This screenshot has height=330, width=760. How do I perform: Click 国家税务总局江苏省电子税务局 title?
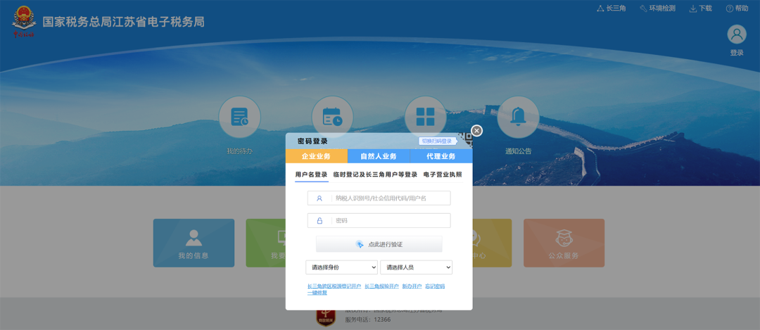coord(124,22)
